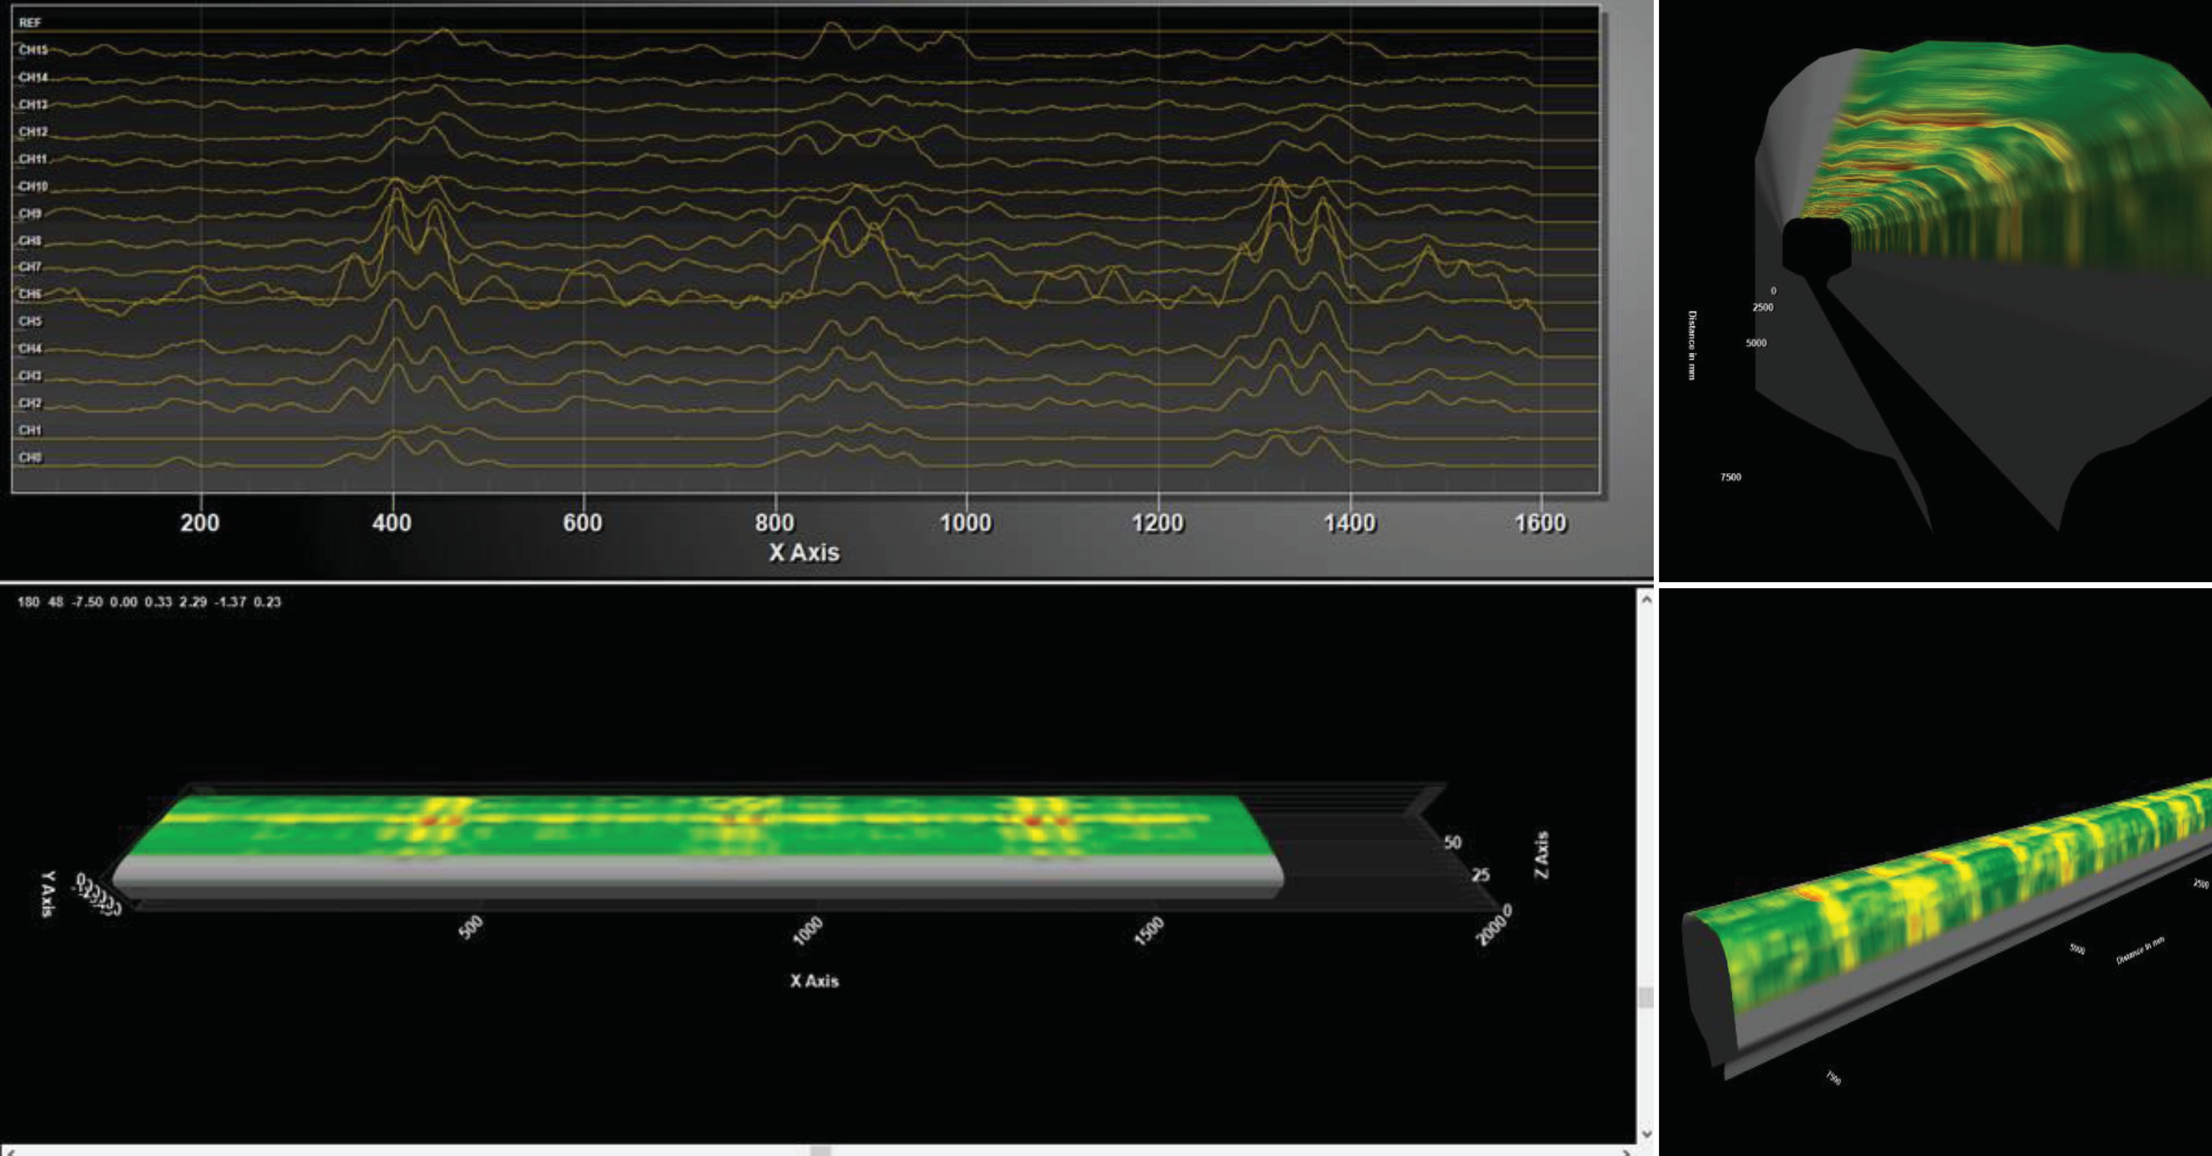Screen dimensions: 2212x1156
Task: Click the 7500 label in the top-right 3D view
Action: click(1731, 478)
